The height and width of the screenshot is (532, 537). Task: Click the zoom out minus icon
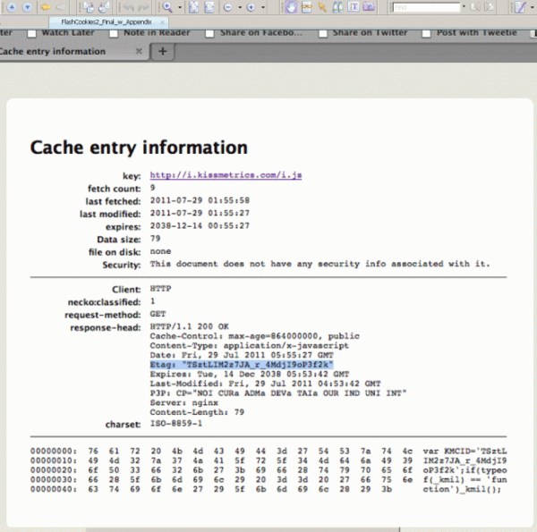point(227,7)
